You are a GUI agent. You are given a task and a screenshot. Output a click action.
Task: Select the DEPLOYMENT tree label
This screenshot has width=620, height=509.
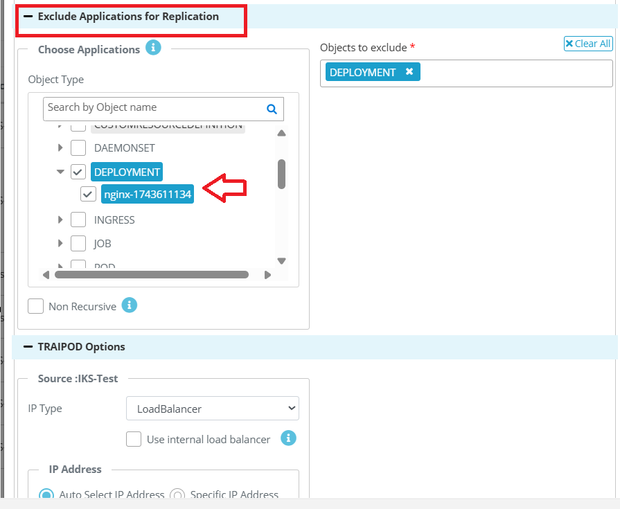127,172
